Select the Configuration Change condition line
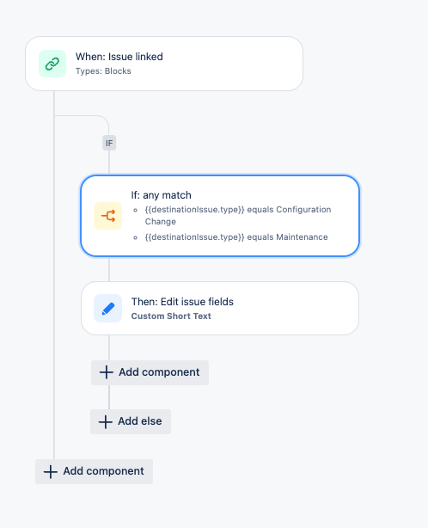The height and width of the screenshot is (528, 428). coord(238,216)
